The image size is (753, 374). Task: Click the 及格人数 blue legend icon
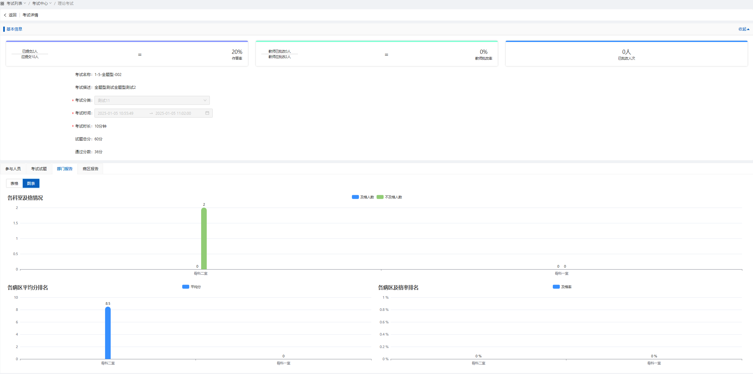pos(355,197)
